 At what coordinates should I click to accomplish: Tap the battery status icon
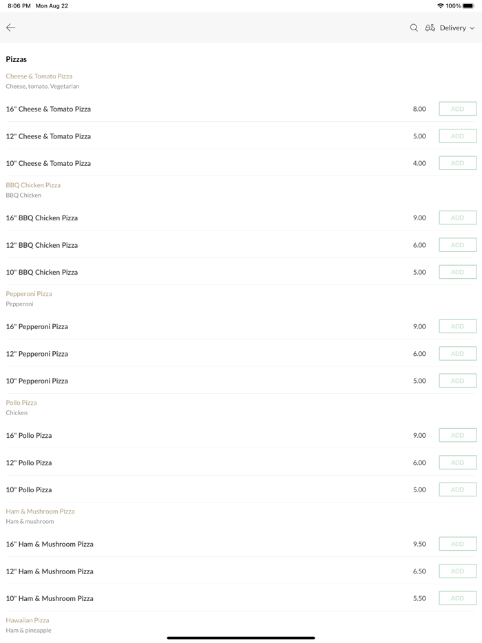(x=468, y=6)
